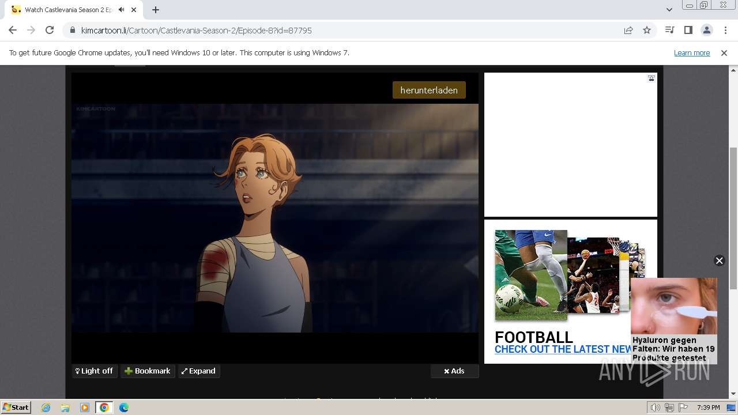Bookmark this episode
Screen dimensions: 738x415
coord(148,371)
